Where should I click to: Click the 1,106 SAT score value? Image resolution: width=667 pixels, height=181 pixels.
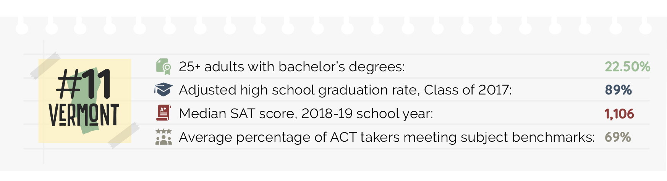[x=619, y=114]
